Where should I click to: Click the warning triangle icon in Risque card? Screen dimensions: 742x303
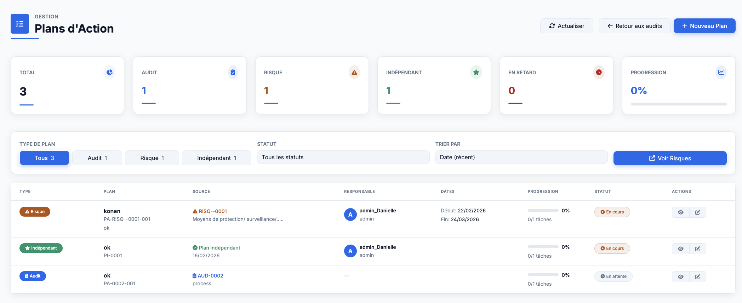point(354,72)
